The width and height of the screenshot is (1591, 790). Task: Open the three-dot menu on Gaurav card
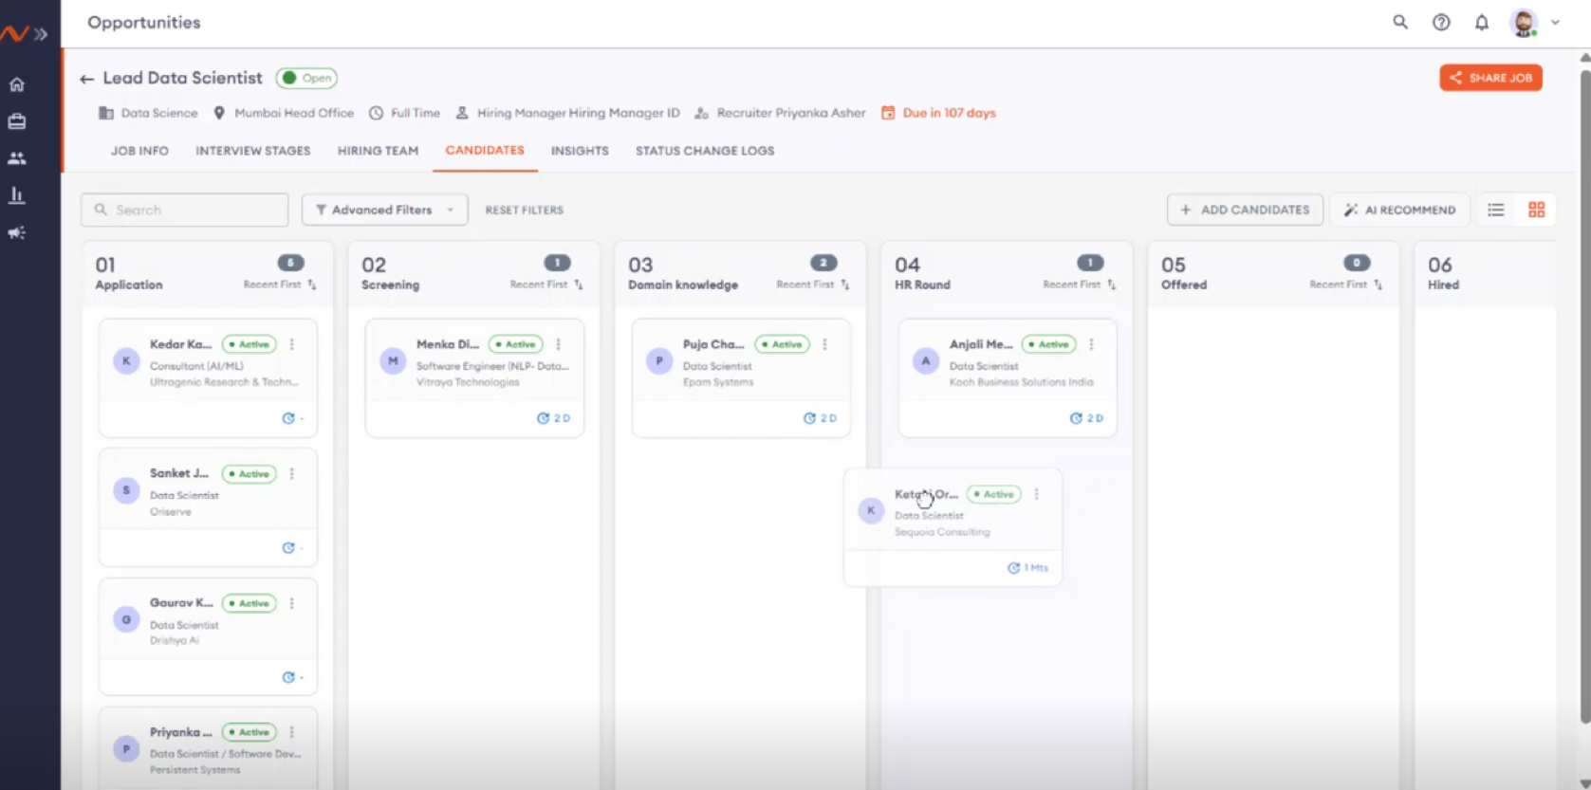point(292,603)
